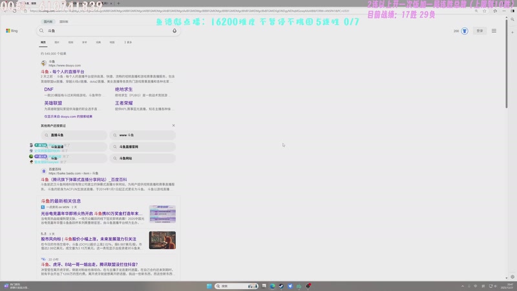This screenshot has height=291, width=517.
Task: Open Task View on taskbar
Action: point(264,286)
